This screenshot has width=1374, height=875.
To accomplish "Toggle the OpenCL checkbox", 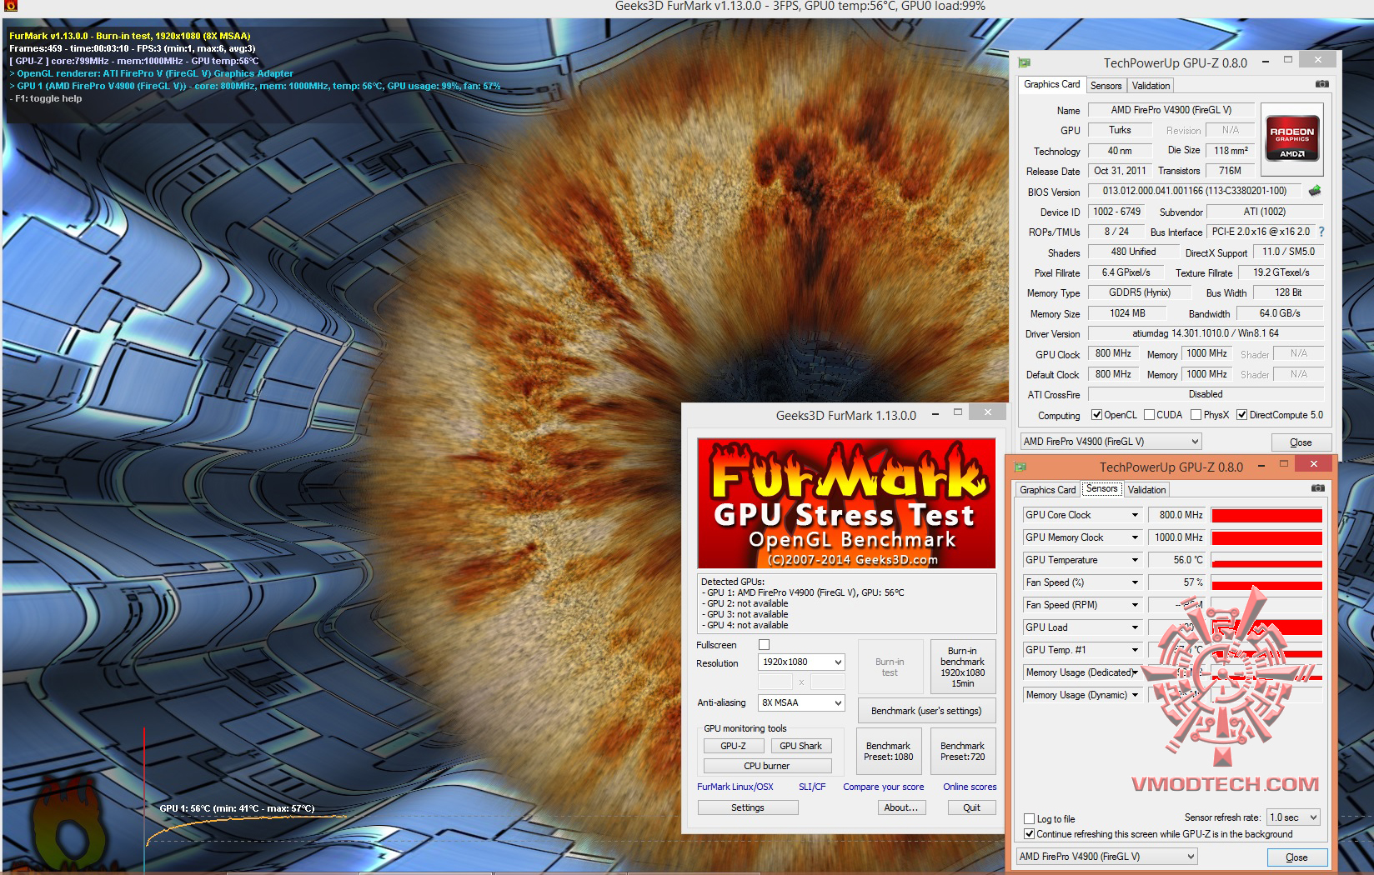I will (1097, 415).
